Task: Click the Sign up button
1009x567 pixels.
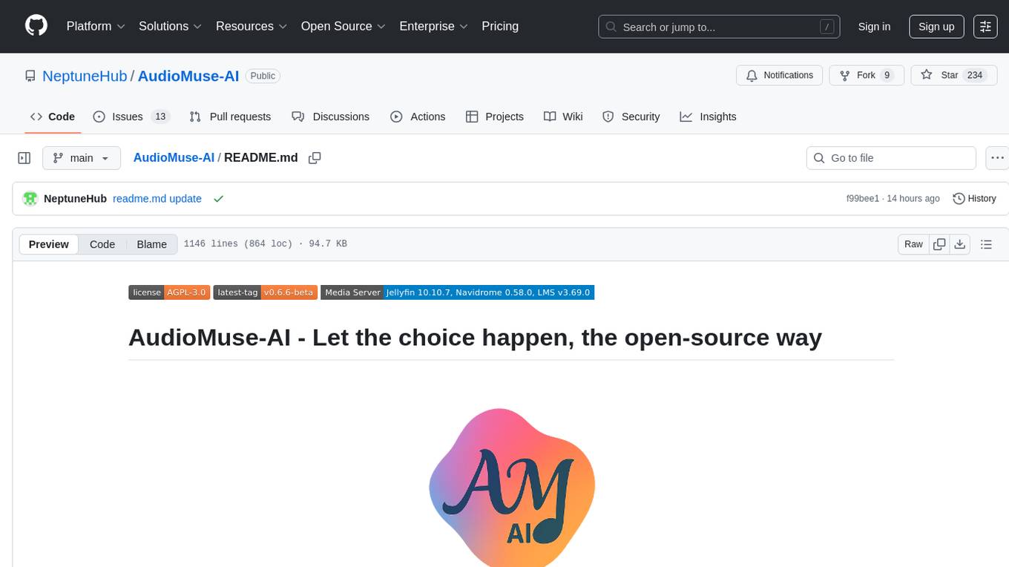Action: pyautogui.click(x=936, y=27)
